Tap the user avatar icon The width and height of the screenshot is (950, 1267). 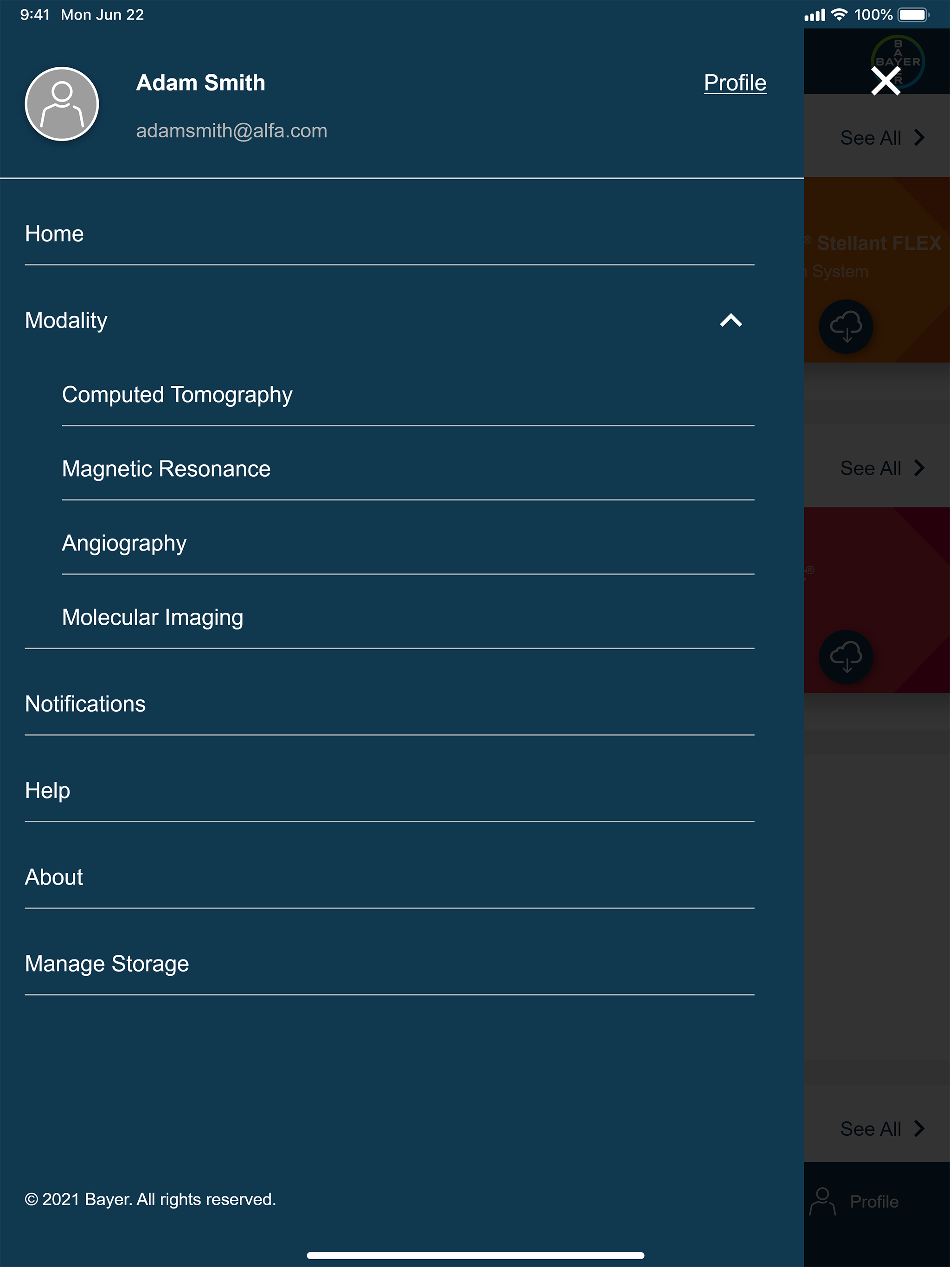pyautogui.click(x=62, y=104)
